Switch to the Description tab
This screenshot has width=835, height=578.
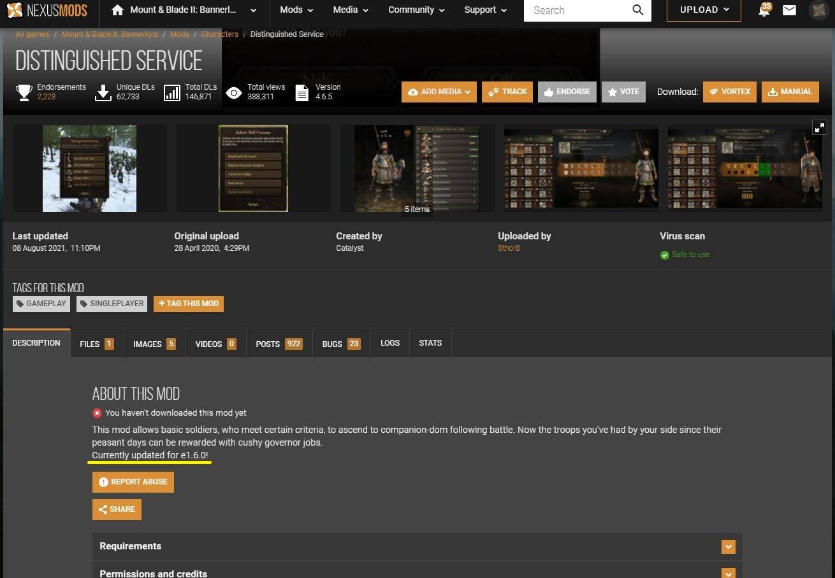36,343
